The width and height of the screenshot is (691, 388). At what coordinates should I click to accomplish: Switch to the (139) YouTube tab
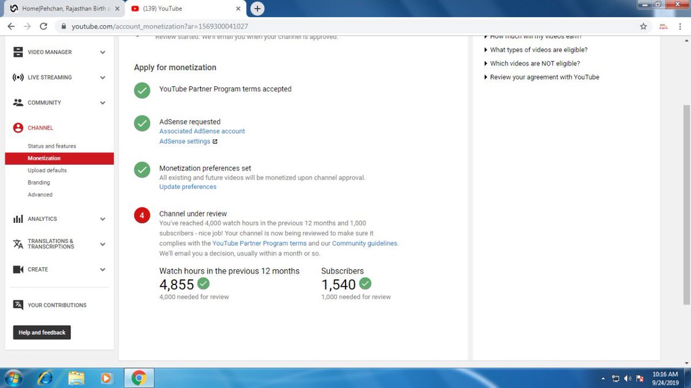tap(184, 9)
